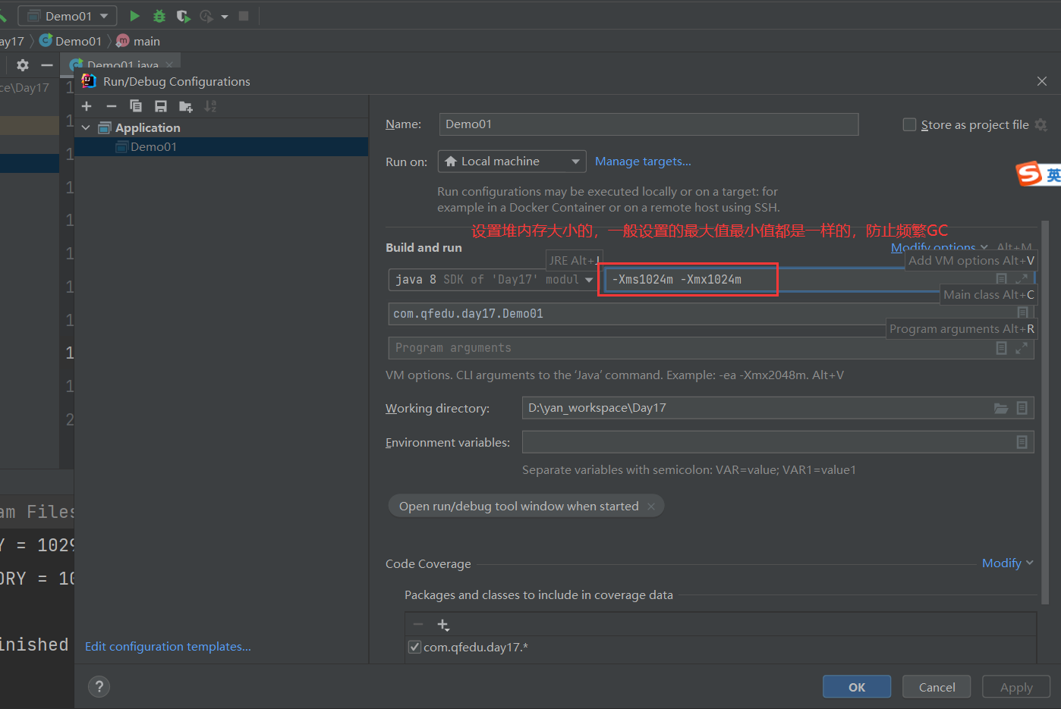Image resolution: width=1061 pixels, height=709 pixels.
Task: Click Manage targets link
Action: tap(643, 162)
